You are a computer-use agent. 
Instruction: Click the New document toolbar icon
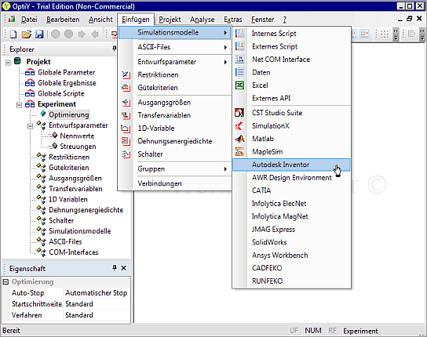[13, 34]
